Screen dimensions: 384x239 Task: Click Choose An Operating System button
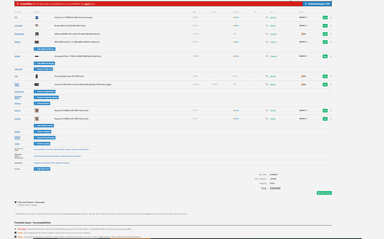[x=46, y=98]
